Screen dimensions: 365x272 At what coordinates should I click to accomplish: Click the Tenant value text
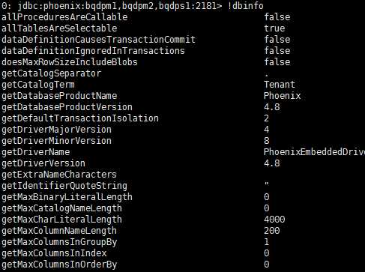point(280,85)
